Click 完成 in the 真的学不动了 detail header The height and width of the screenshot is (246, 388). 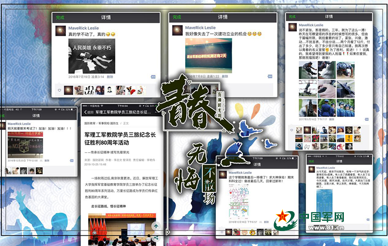[60, 17]
